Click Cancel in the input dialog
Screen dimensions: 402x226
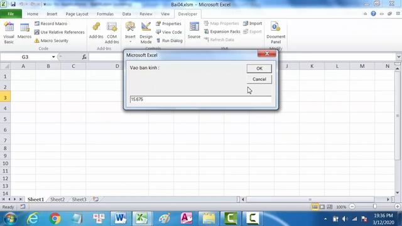259,79
